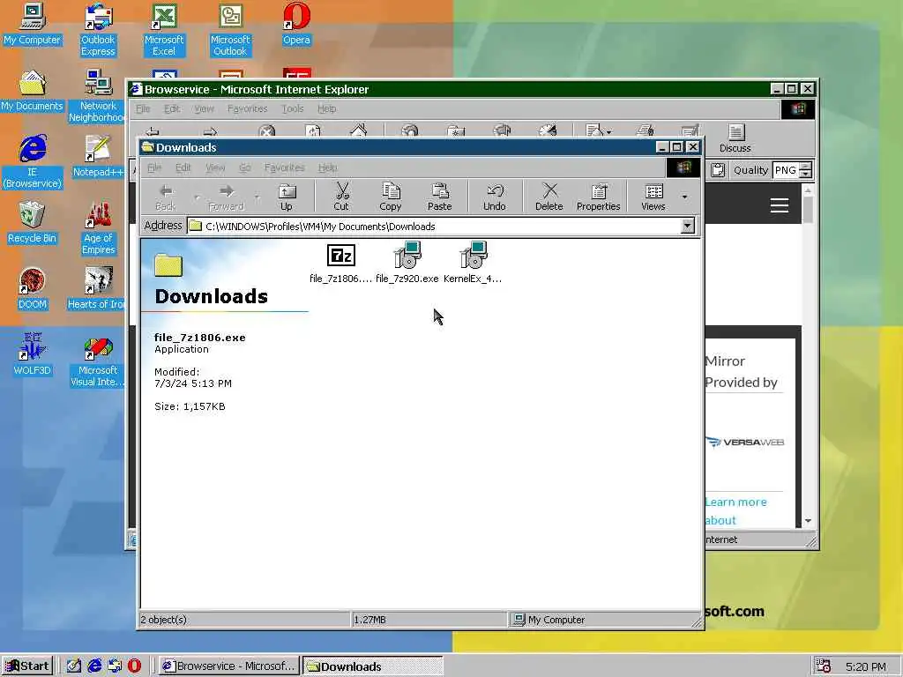Viewport: 903px width, 677px height.
Task: Click Opera quick launch icon in taskbar
Action: tap(134, 666)
